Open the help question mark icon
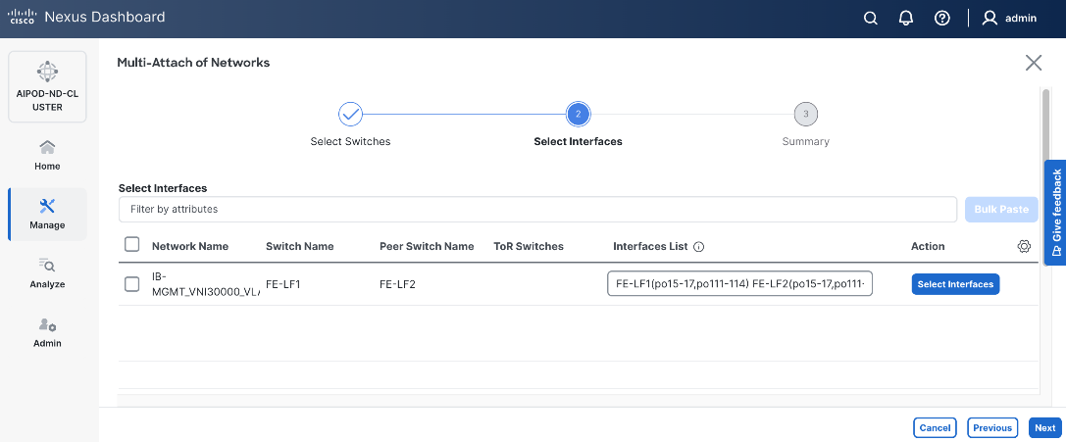This screenshot has width=1066, height=442. 942,18
